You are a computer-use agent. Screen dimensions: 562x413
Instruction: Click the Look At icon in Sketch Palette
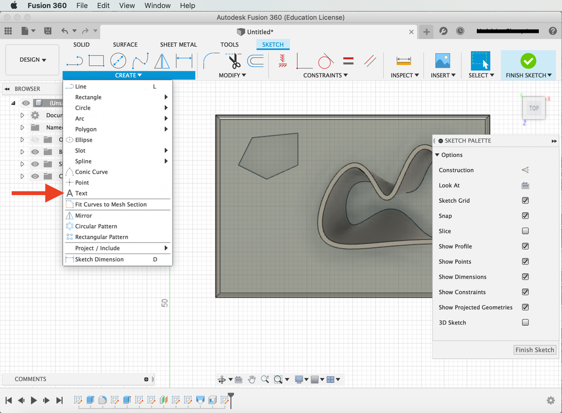tap(525, 185)
